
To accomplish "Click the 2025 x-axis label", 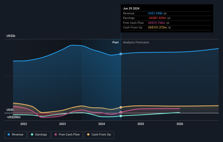I will tap(141, 124).
